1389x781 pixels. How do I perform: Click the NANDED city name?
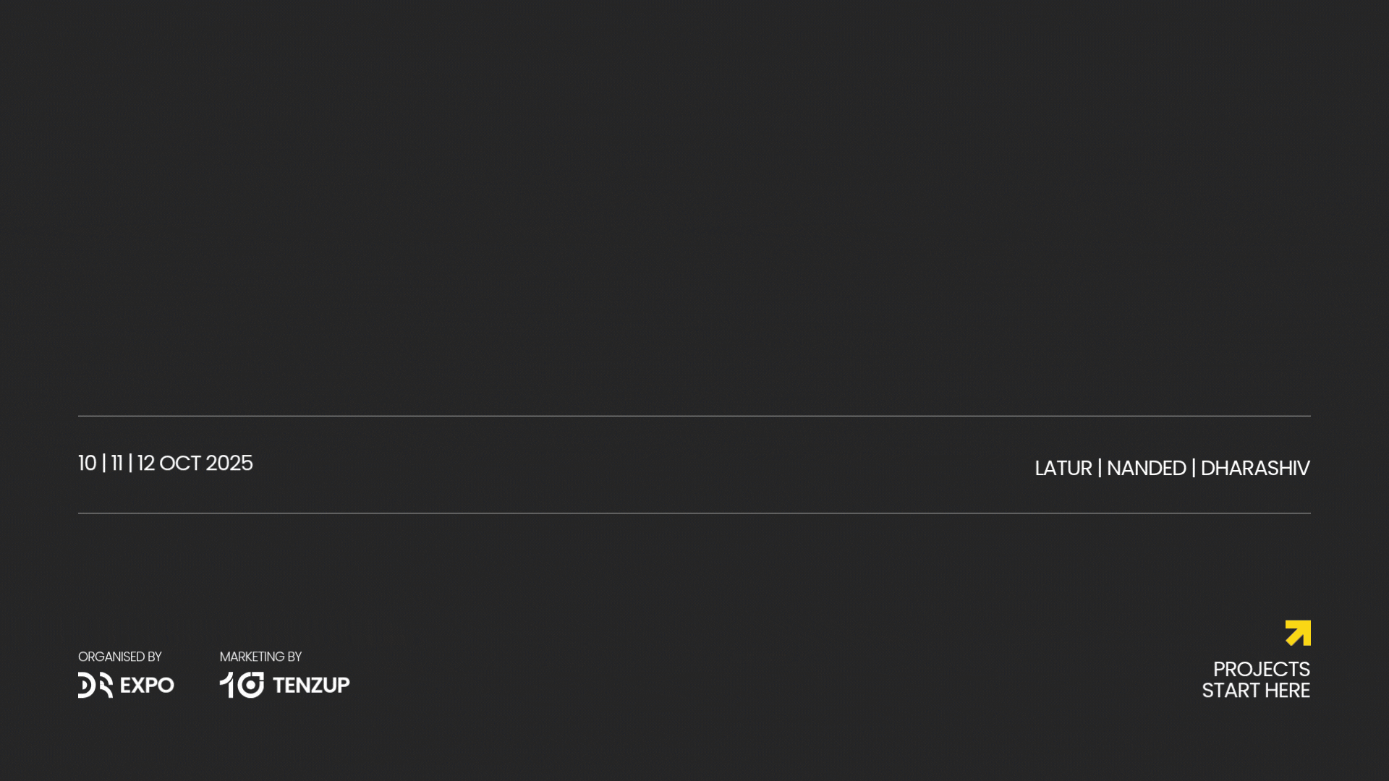[1147, 469]
